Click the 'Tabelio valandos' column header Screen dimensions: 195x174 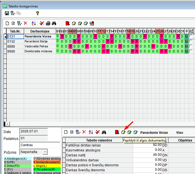point(99,140)
